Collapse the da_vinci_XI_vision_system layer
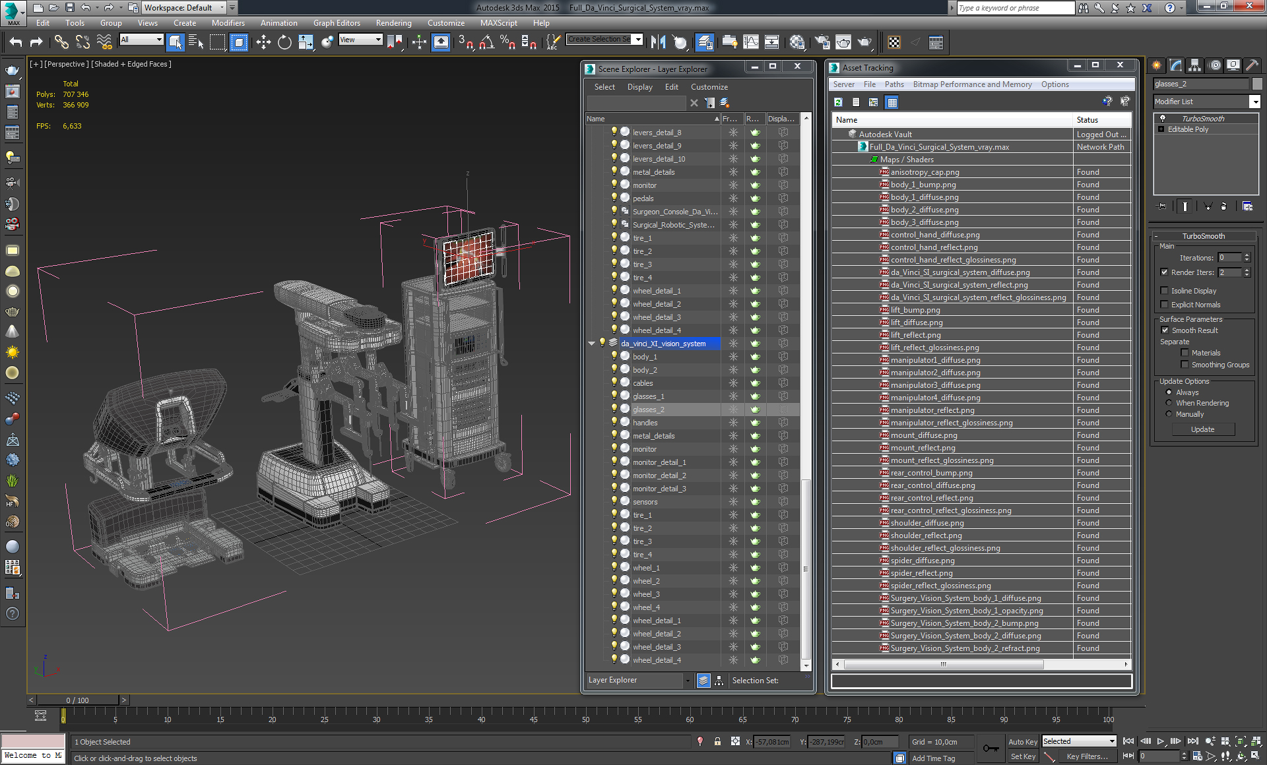Screen dimensions: 1267x765 [592, 344]
